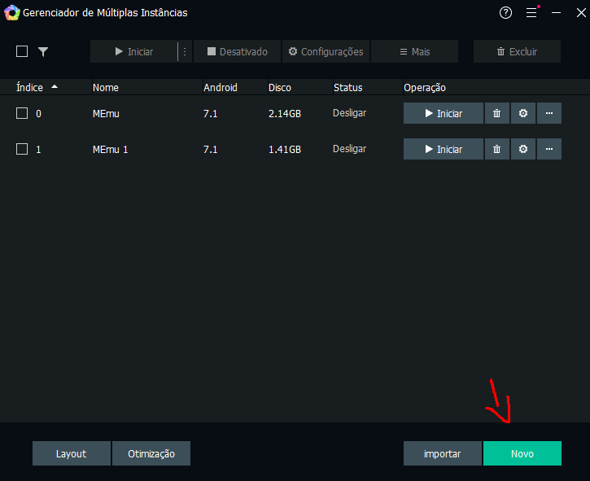Create a new instance with Novo
The height and width of the screenshot is (481, 590).
click(x=522, y=453)
